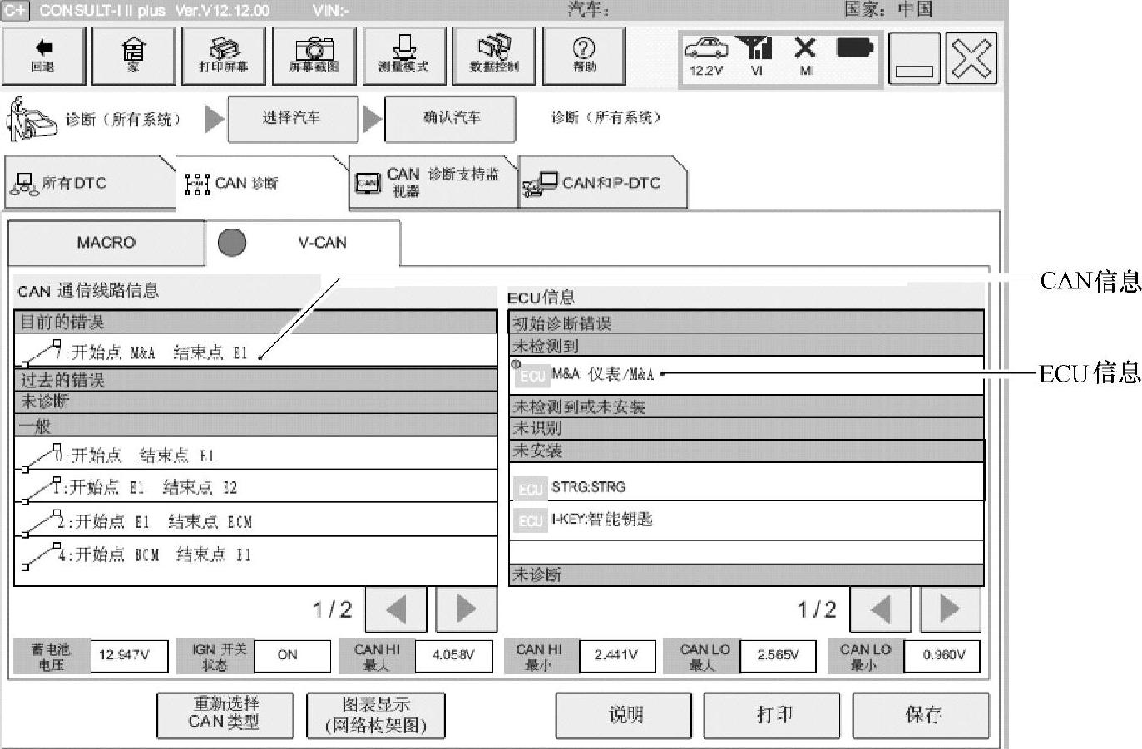
Task: Select the 确认汽车 step button
Action: 451,118
